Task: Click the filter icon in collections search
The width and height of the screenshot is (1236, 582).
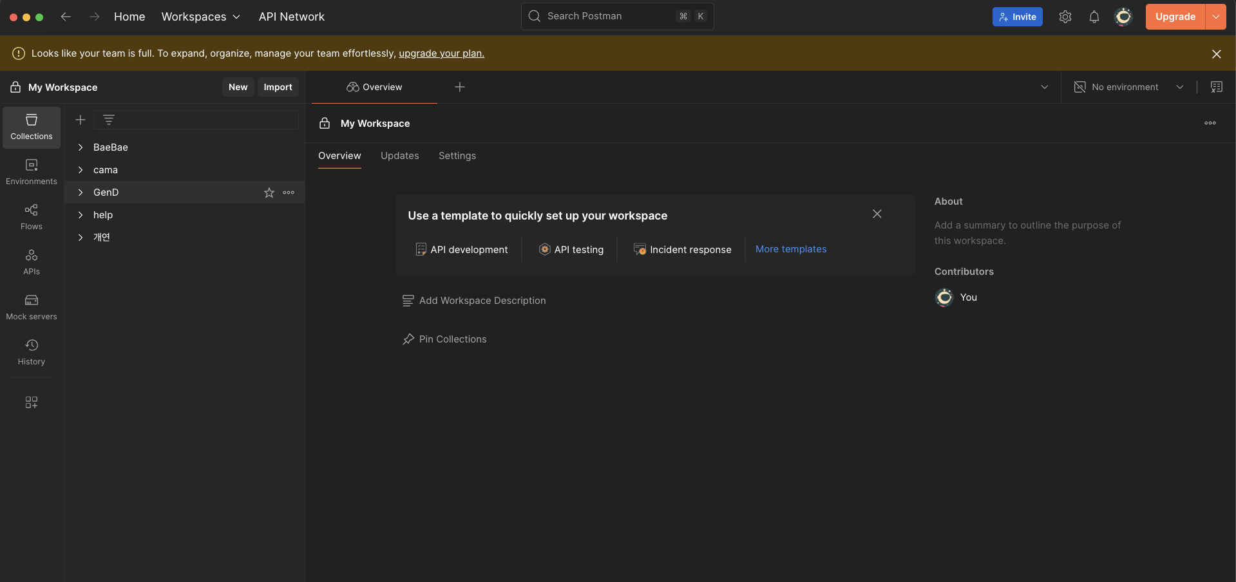Action: 109,120
